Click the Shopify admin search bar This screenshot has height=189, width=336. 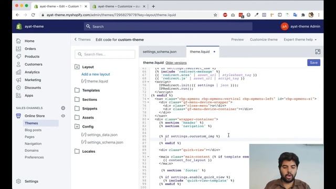[168, 26]
